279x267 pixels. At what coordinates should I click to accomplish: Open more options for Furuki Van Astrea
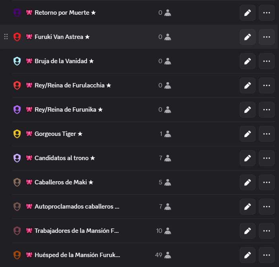point(267,37)
